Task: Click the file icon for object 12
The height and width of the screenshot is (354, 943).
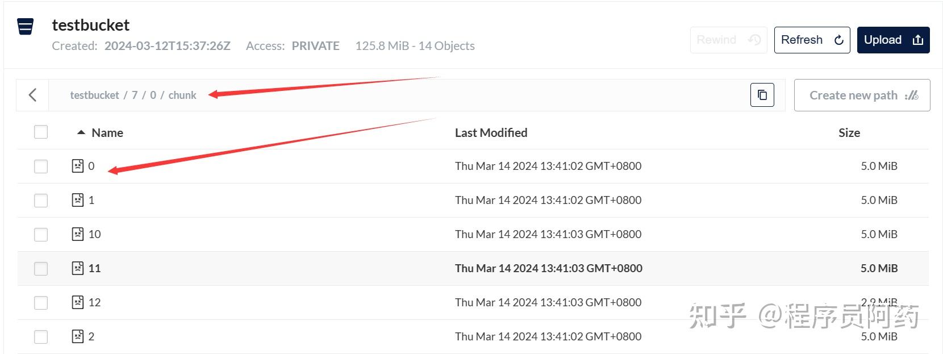Action: tap(78, 302)
